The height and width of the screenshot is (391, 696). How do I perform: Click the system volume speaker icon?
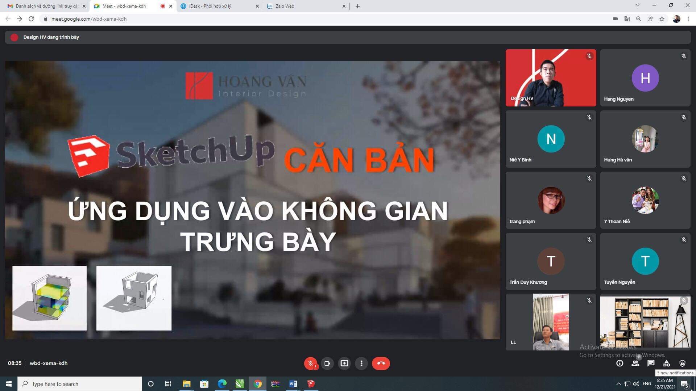coord(636,384)
